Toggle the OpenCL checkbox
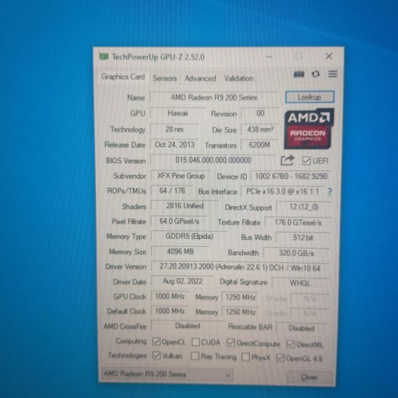 157,342
